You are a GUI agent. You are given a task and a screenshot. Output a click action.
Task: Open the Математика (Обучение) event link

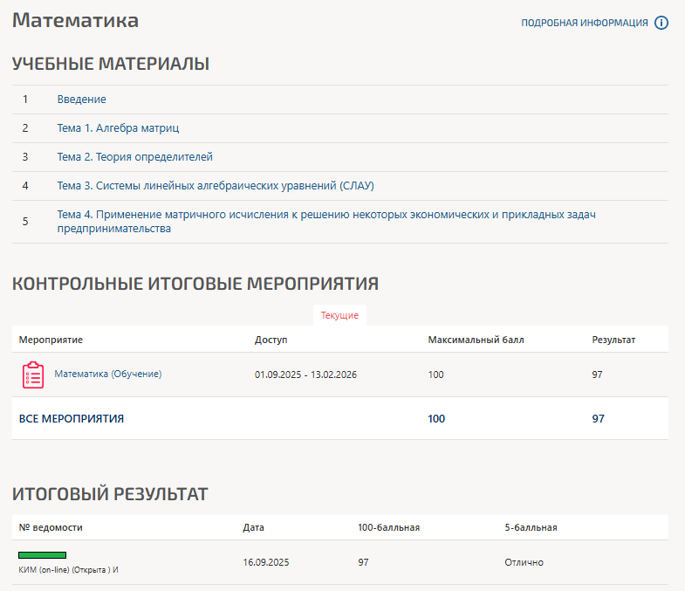point(108,374)
